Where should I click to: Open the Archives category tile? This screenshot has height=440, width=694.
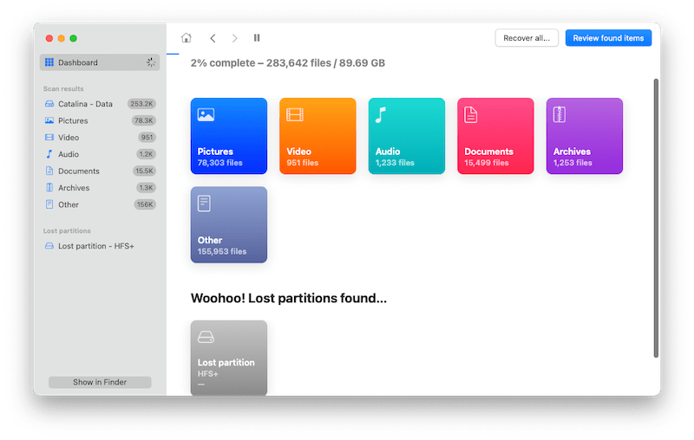[584, 136]
